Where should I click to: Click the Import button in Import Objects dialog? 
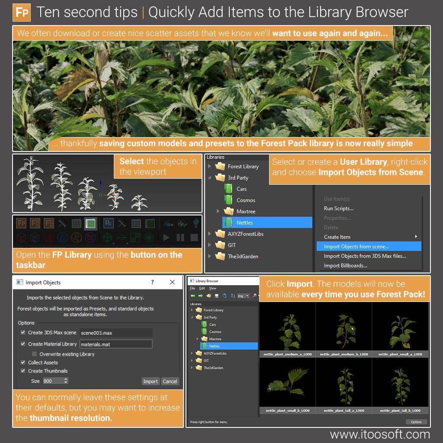150,382
